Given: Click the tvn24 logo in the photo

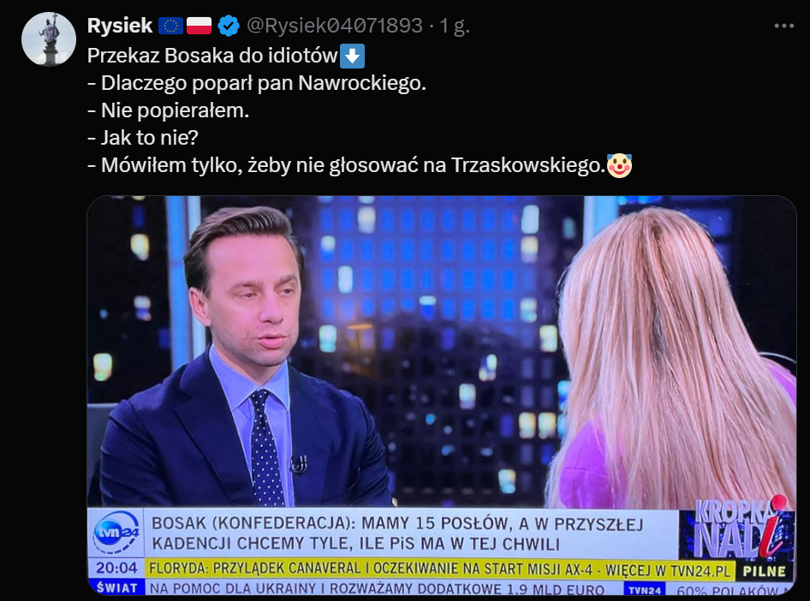Looking at the screenshot, I should [x=116, y=532].
